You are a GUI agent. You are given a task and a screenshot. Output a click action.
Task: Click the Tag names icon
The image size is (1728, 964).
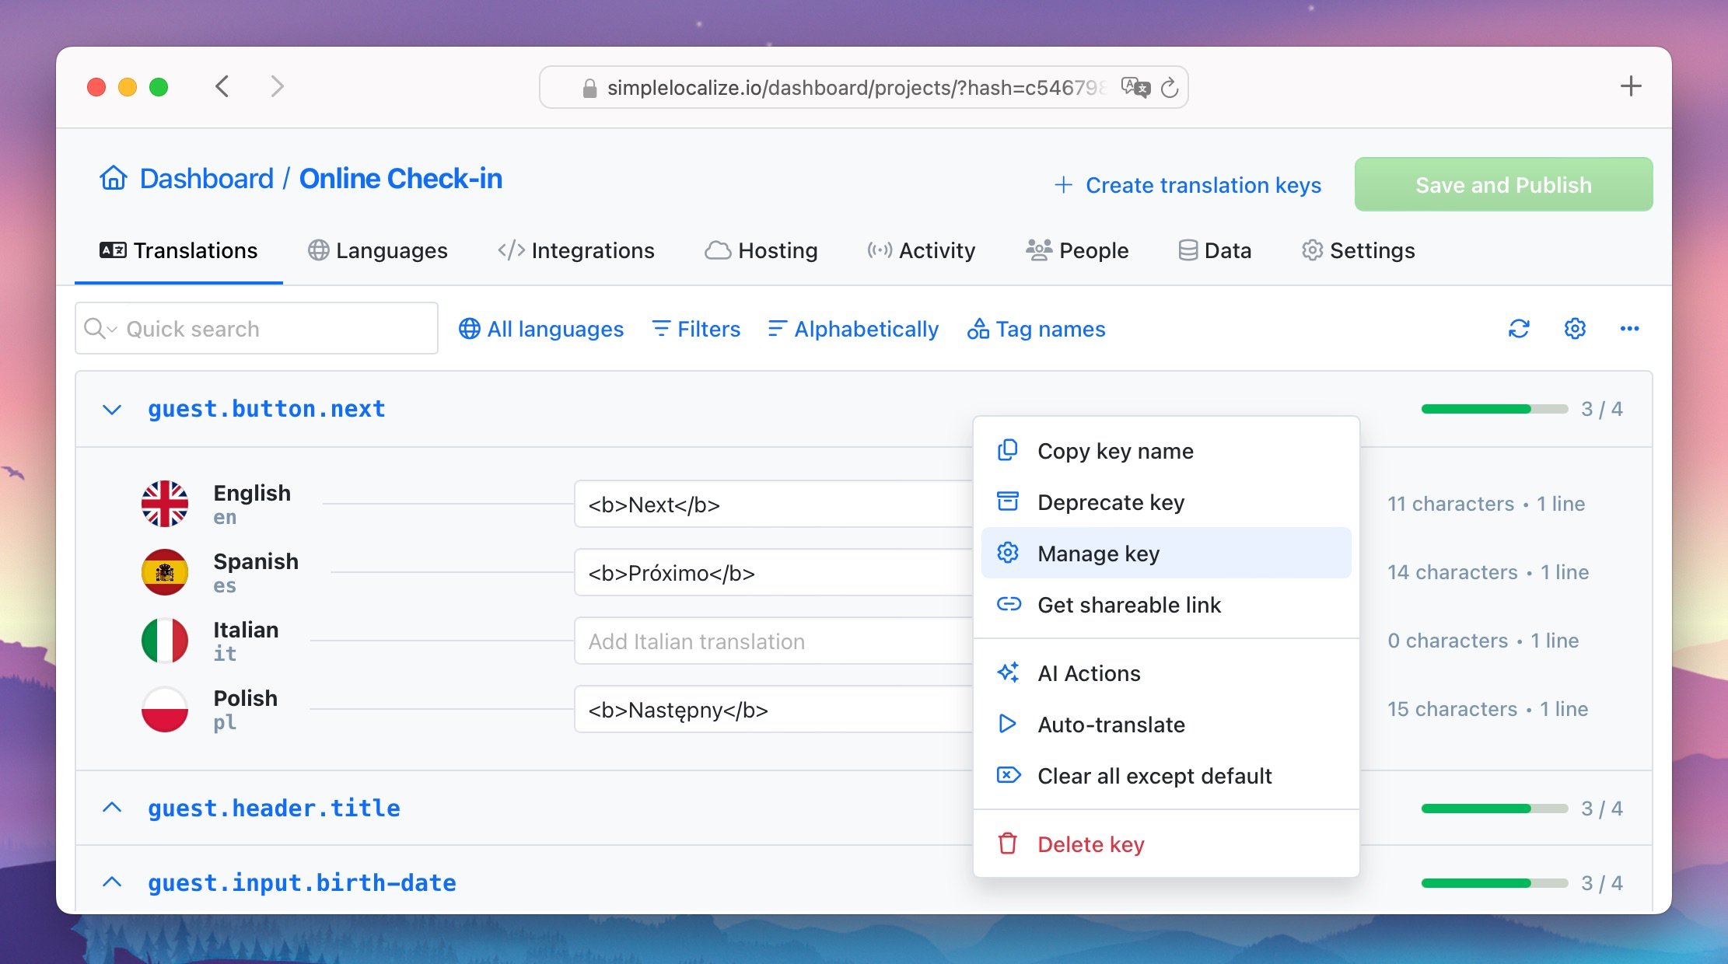(x=979, y=329)
